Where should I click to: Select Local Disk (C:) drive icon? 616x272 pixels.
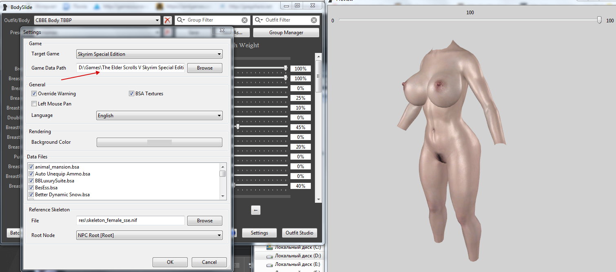[x=269, y=247]
